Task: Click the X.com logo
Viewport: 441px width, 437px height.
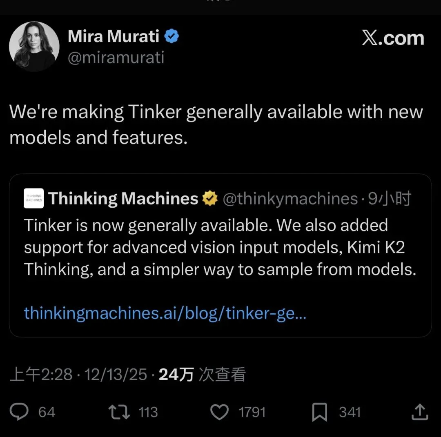Action: click(x=393, y=38)
